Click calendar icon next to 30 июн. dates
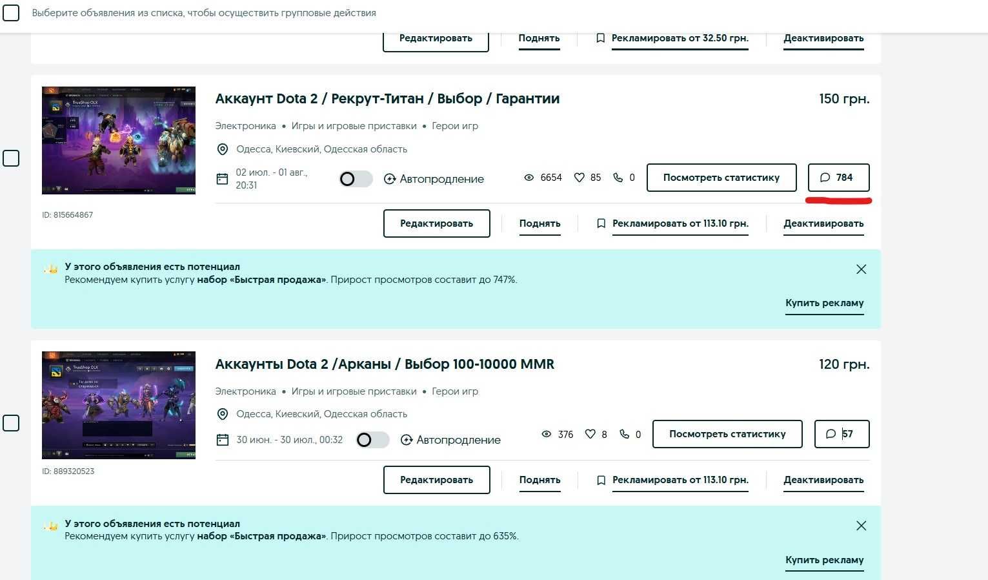Screen dimensions: 988x580 (x=223, y=440)
